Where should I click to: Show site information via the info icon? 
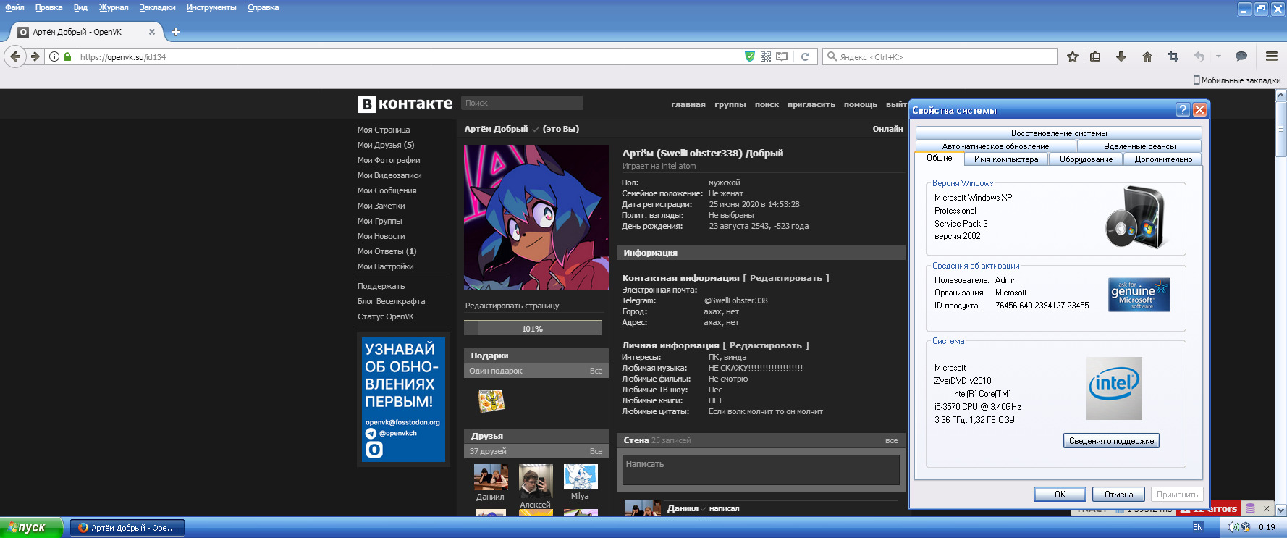point(54,56)
